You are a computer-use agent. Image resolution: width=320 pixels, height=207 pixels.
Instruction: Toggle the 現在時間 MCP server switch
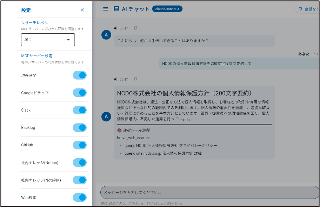pos(80,75)
